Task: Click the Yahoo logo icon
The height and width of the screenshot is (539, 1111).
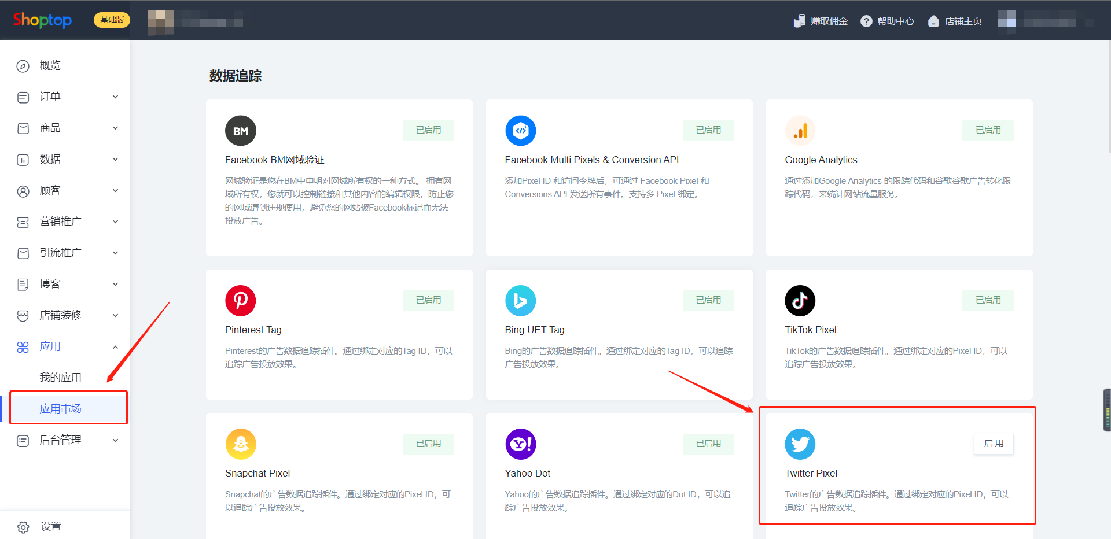Action: (521, 444)
